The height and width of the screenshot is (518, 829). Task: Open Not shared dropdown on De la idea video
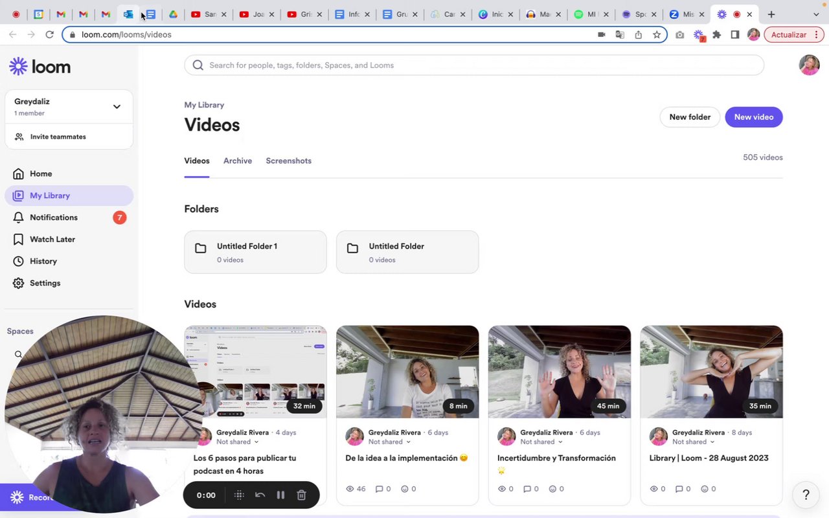(x=389, y=442)
